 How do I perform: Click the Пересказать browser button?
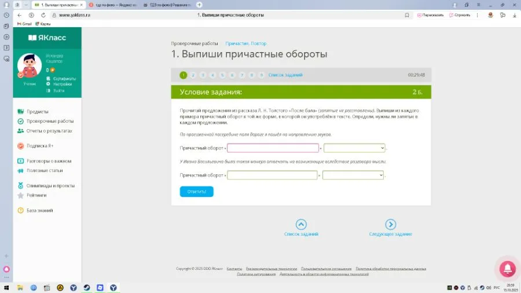pos(430,15)
